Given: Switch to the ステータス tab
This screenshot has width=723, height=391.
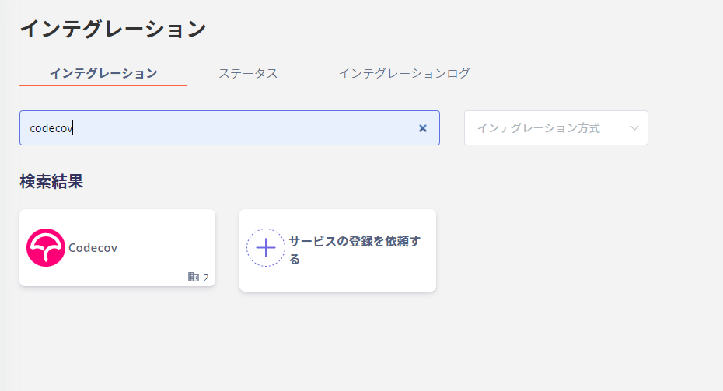Looking at the screenshot, I should pos(248,73).
